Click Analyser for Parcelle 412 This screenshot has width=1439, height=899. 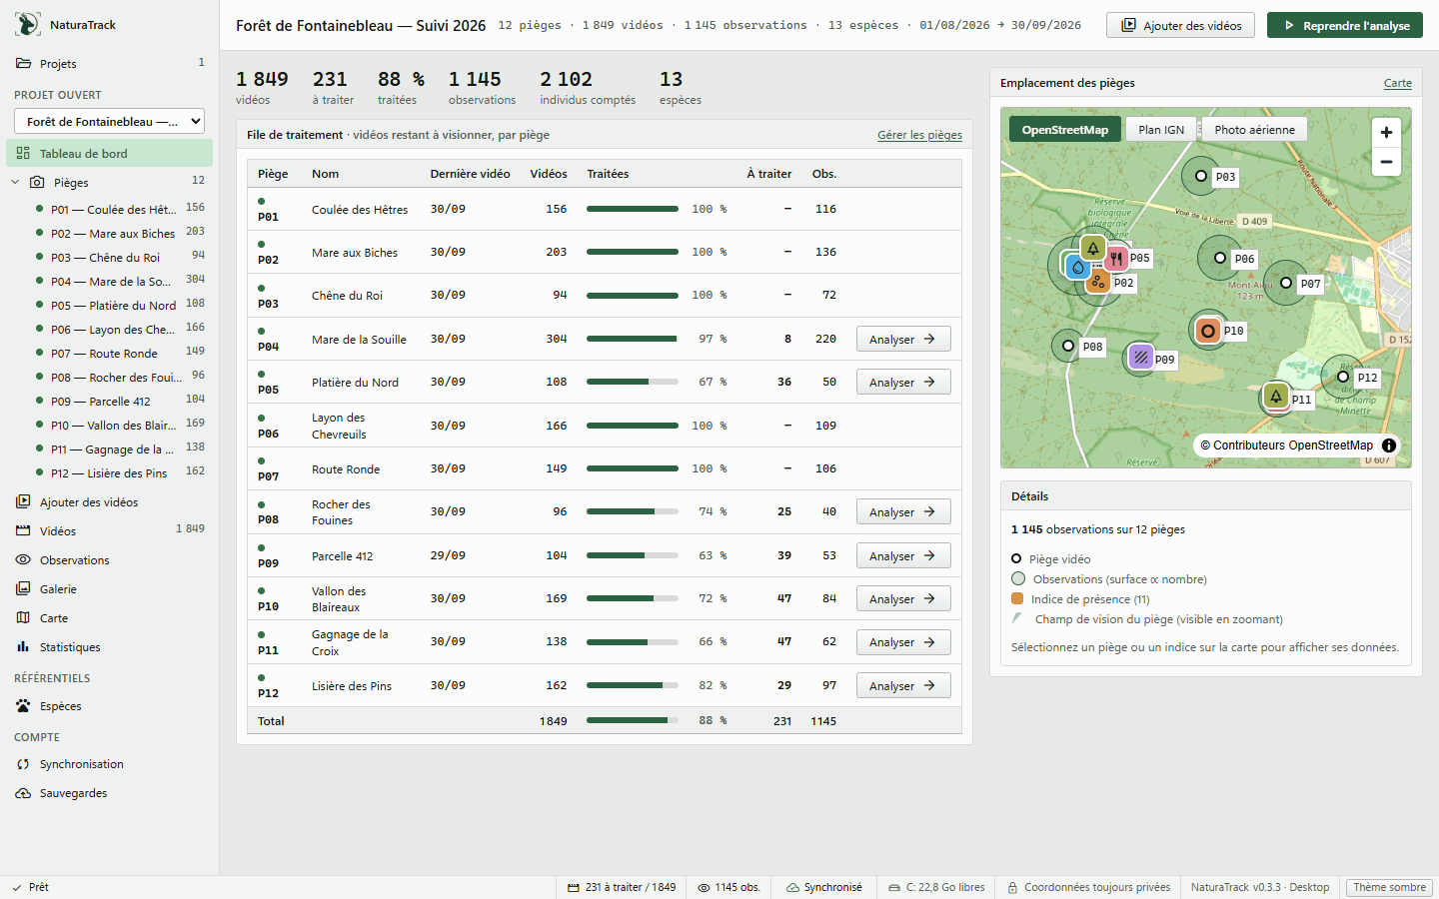tap(903, 556)
